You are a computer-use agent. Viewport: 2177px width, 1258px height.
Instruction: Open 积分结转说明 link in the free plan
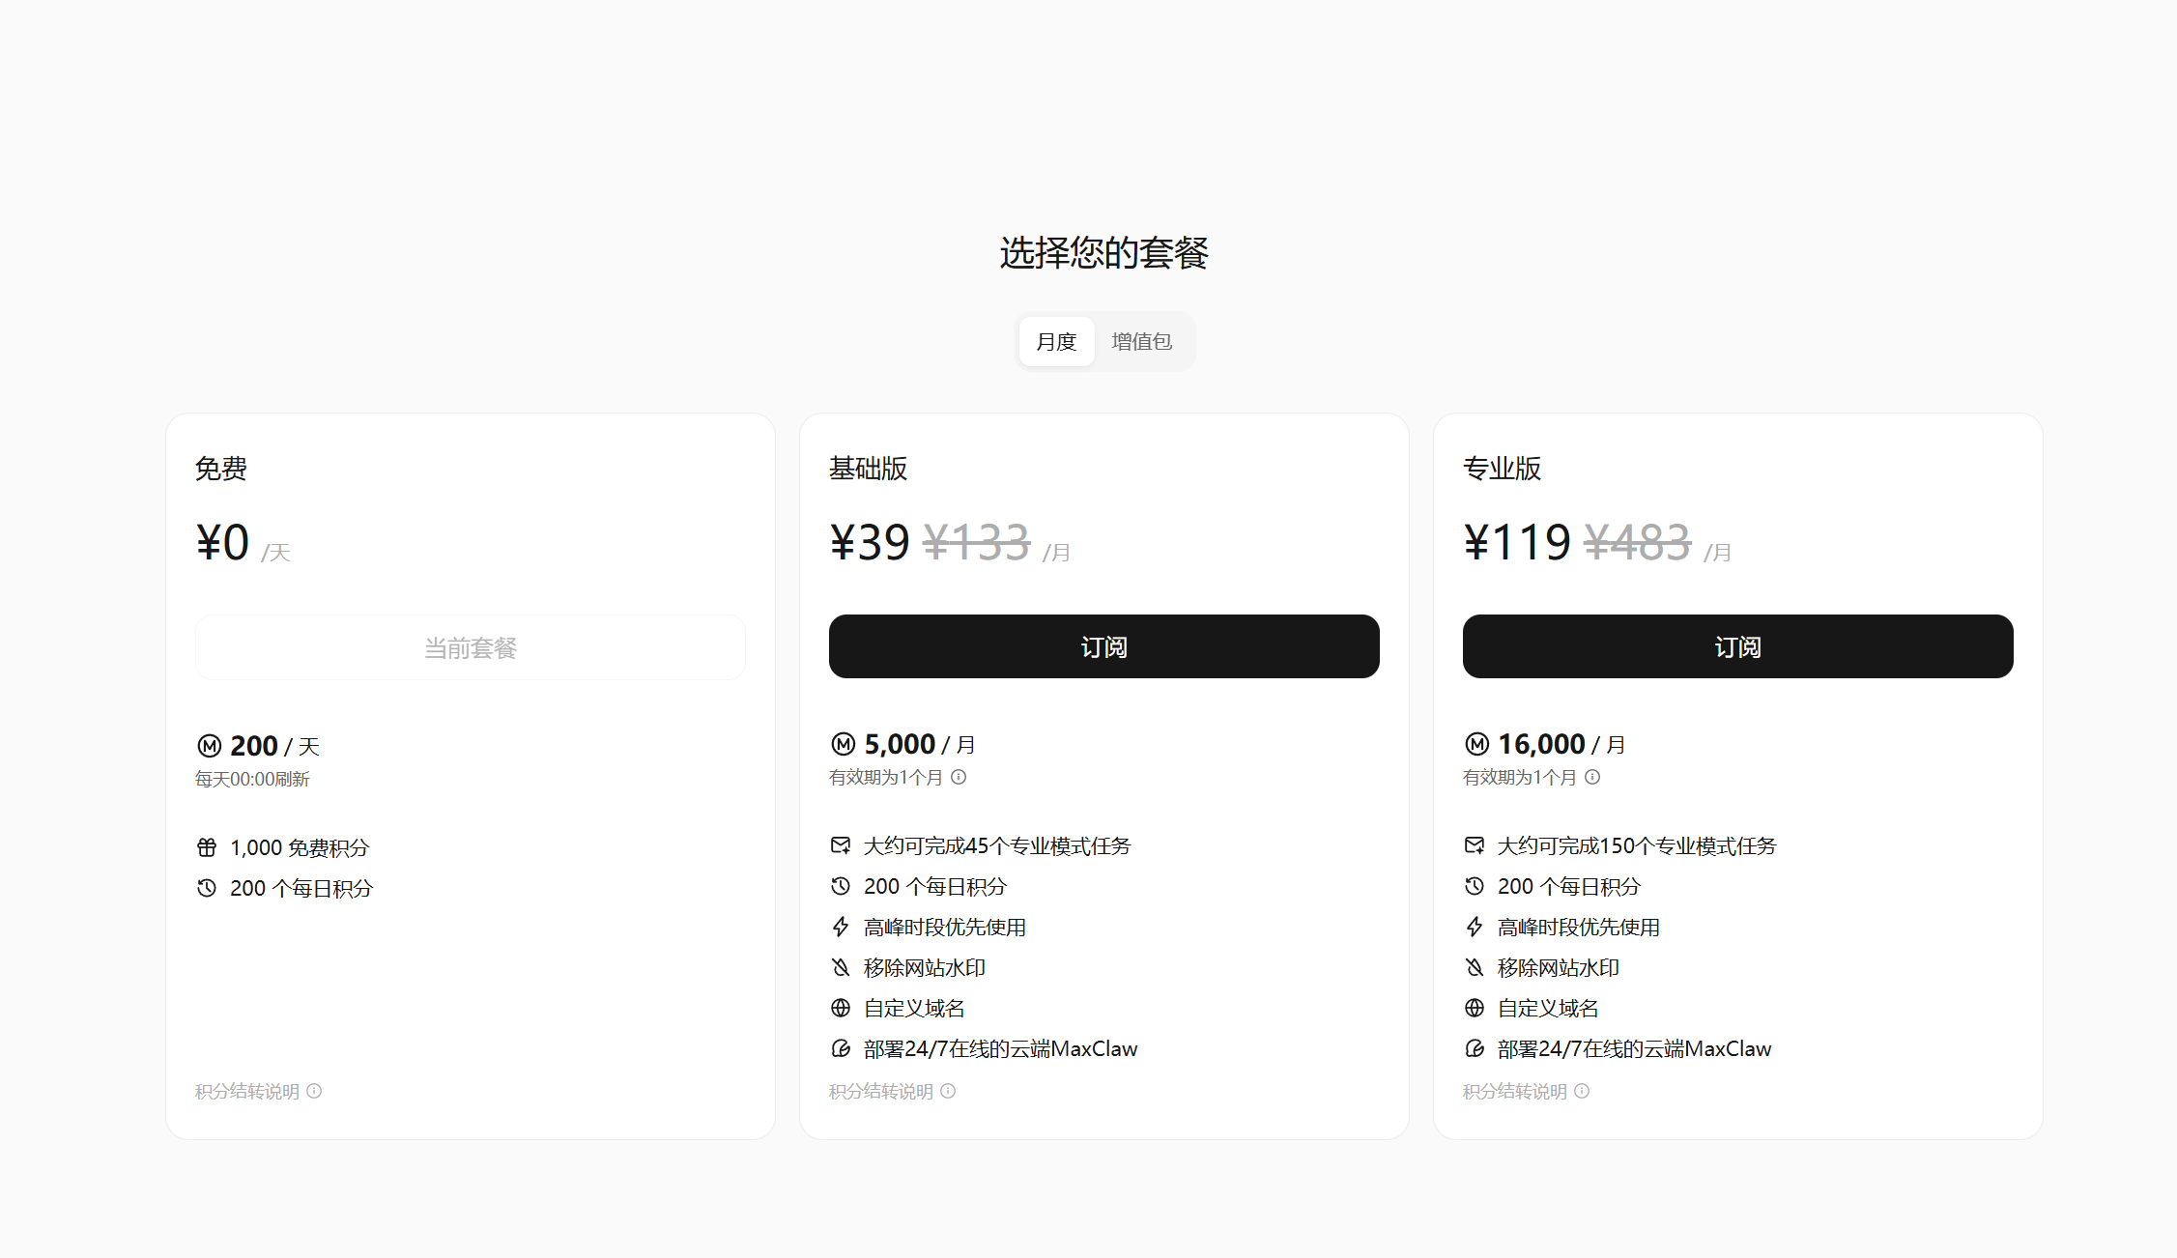coord(247,1091)
